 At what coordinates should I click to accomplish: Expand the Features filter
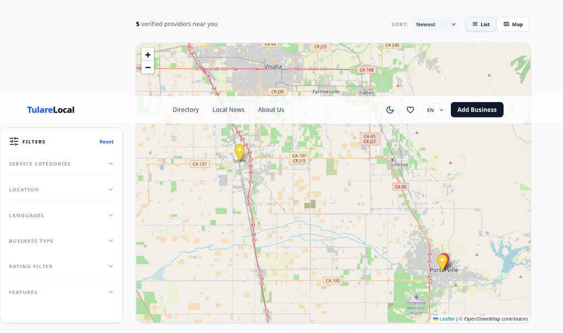click(x=61, y=292)
